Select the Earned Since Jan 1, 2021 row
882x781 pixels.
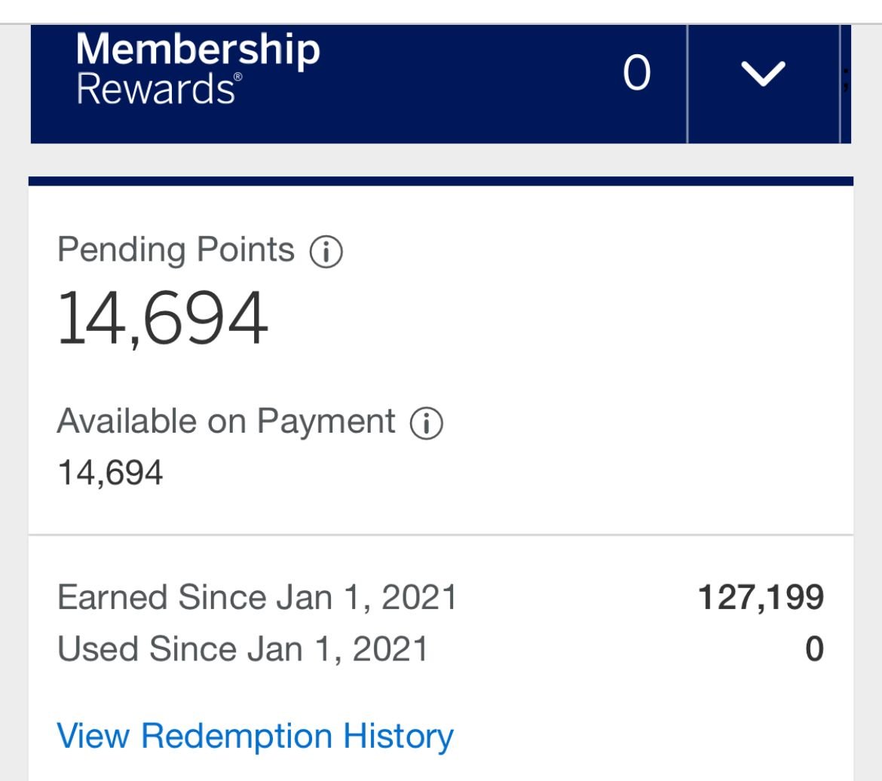[260, 596]
